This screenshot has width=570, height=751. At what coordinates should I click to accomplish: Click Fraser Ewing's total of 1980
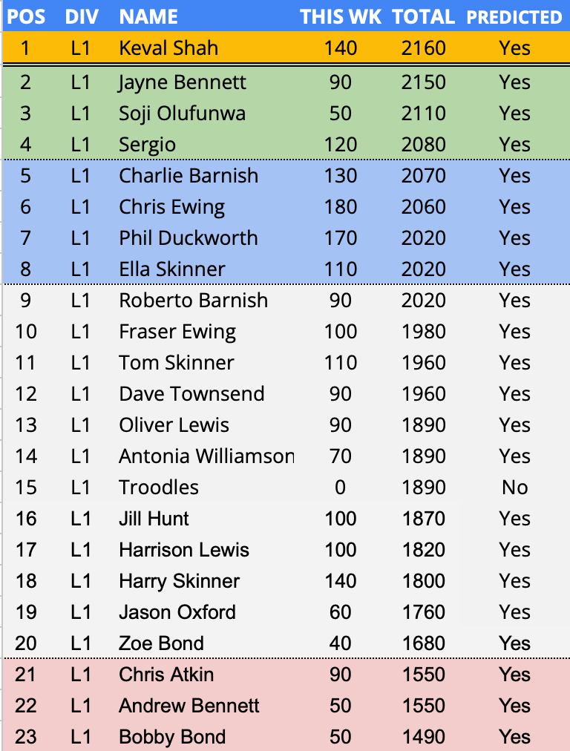pyautogui.click(x=423, y=332)
